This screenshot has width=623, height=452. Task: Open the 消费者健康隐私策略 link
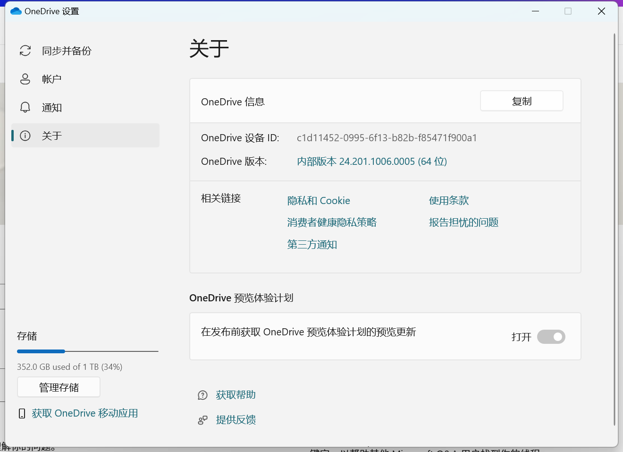click(332, 222)
